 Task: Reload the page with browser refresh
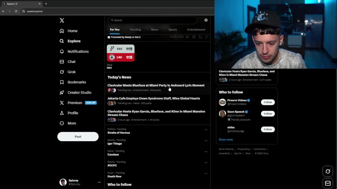pyautogui.click(x=16, y=11)
